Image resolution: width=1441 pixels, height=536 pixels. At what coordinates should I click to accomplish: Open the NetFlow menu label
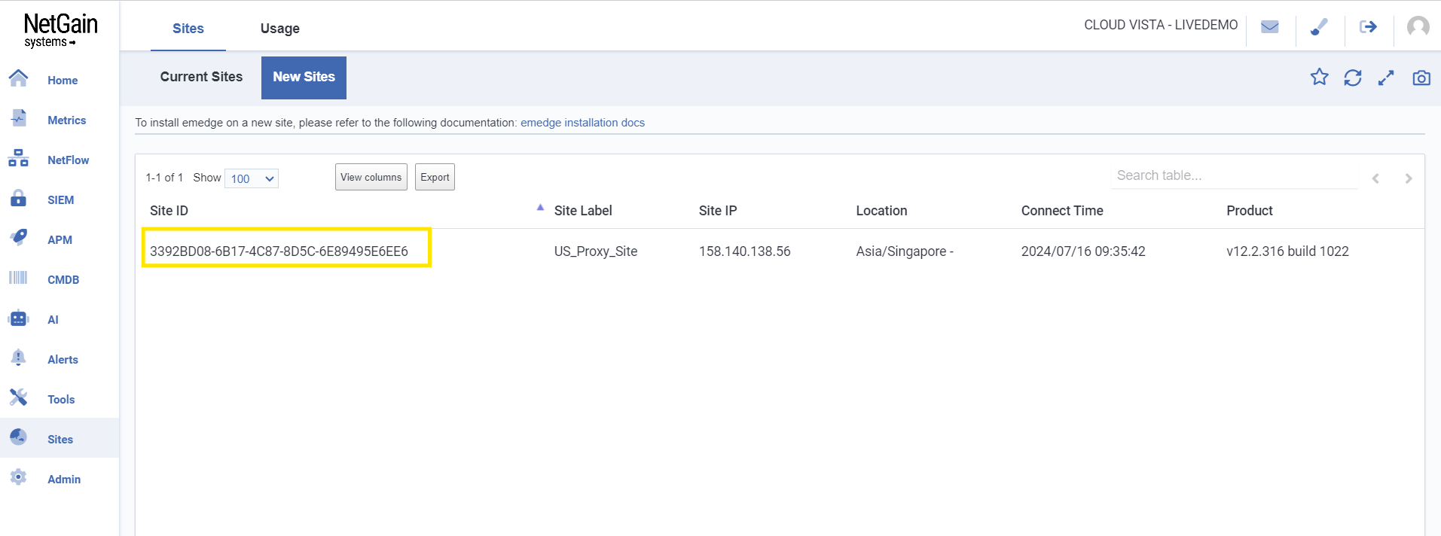pyautogui.click(x=69, y=160)
